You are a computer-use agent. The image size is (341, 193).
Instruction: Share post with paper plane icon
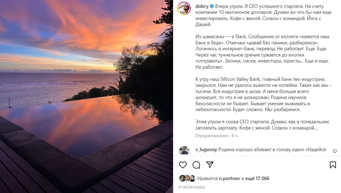[x=210, y=165]
